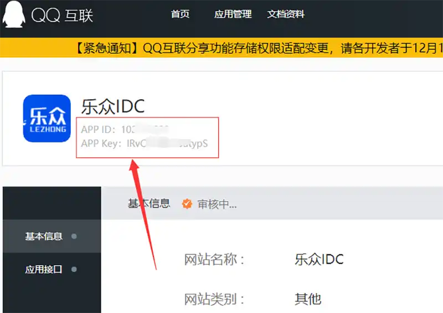This screenshot has width=443, height=313.
Task: Open 应用接口 in the left sidebar
Action: click(x=44, y=270)
